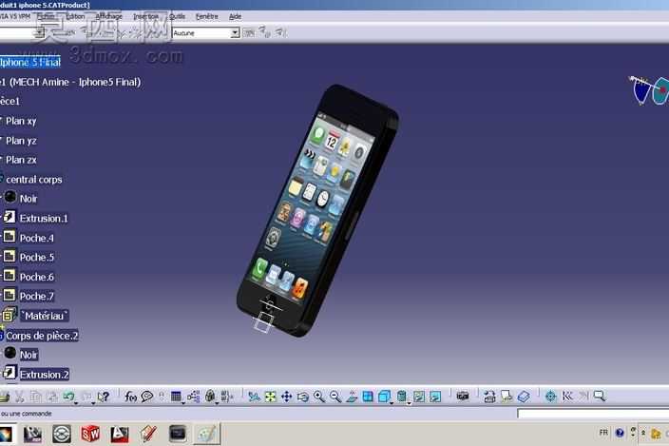
Task: Select Plan zx in the tree
Action: (x=21, y=160)
